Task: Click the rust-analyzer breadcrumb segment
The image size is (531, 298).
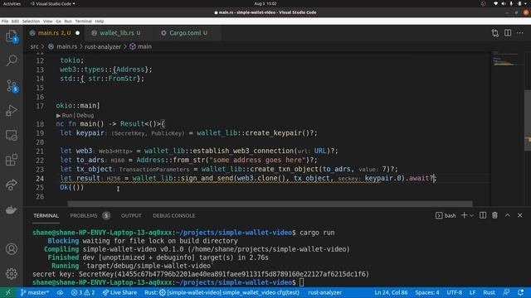Action: (103, 46)
